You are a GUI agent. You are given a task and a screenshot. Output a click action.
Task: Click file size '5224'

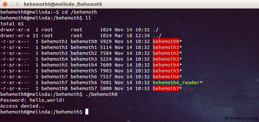click(106, 59)
